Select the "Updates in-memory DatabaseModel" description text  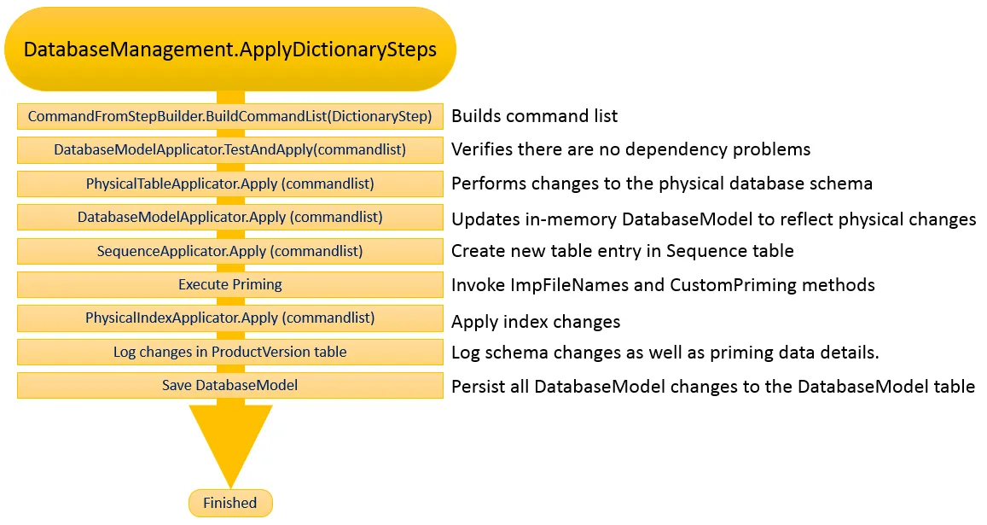click(713, 219)
